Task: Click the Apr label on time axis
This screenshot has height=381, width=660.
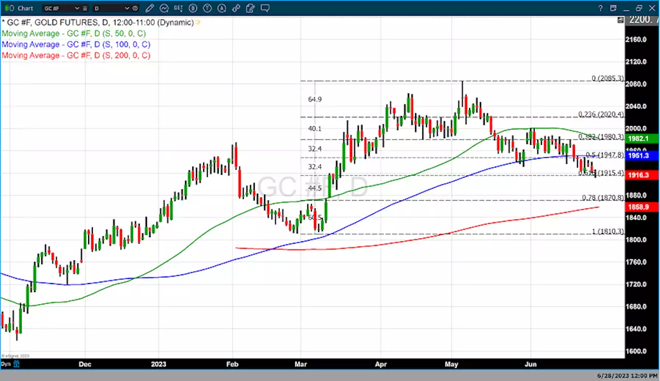Action: click(x=380, y=364)
